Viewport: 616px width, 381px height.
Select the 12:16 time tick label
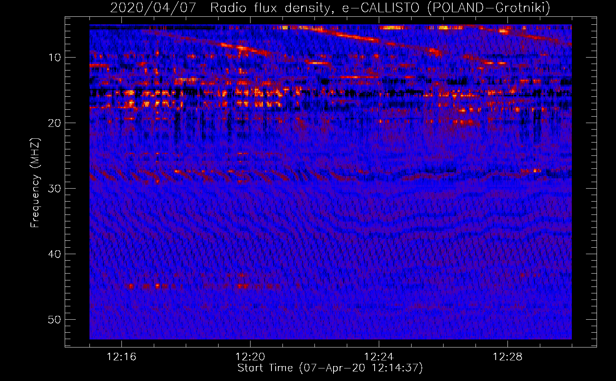121,357
